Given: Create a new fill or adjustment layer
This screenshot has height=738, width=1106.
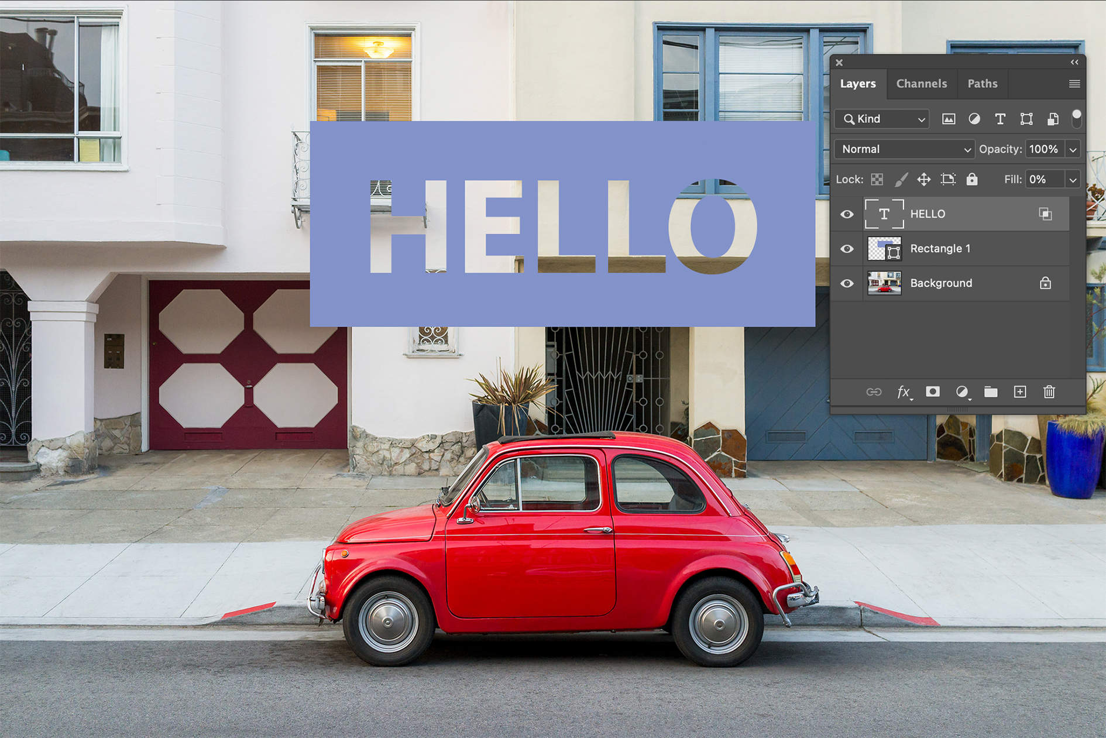Looking at the screenshot, I should [x=962, y=392].
